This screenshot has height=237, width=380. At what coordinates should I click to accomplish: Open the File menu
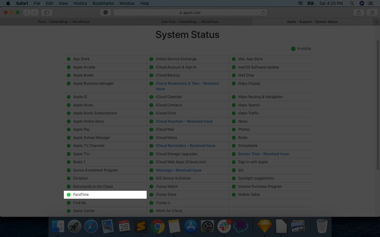[37, 3]
